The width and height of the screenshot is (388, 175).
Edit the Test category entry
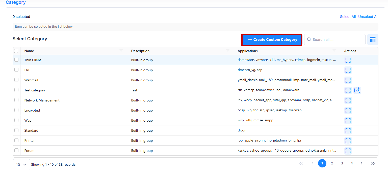(357, 90)
